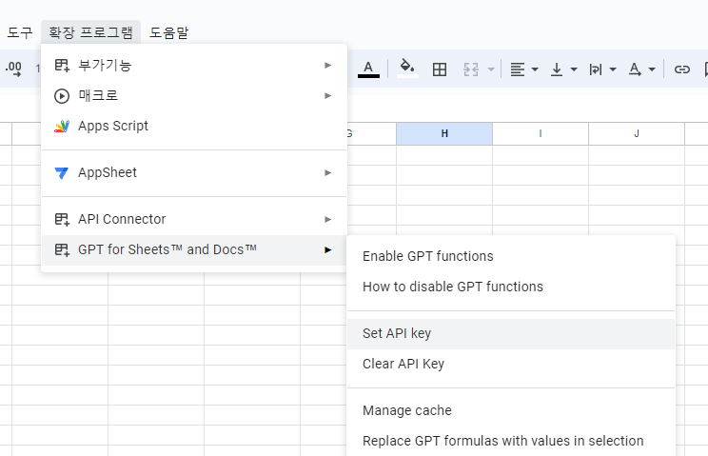Click the GPT for Sheets add-on icon

click(x=62, y=249)
